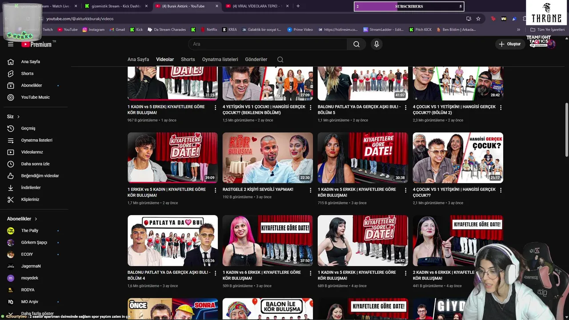The width and height of the screenshot is (569, 320).
Task: Open options for 4 YETİŞKİN VS 1 ÇOCUK video
Action: [310, 108]
